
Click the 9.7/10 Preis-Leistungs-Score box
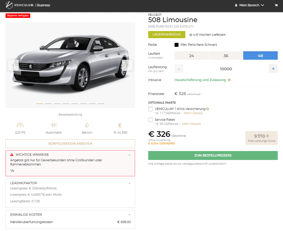coord(261,138)
